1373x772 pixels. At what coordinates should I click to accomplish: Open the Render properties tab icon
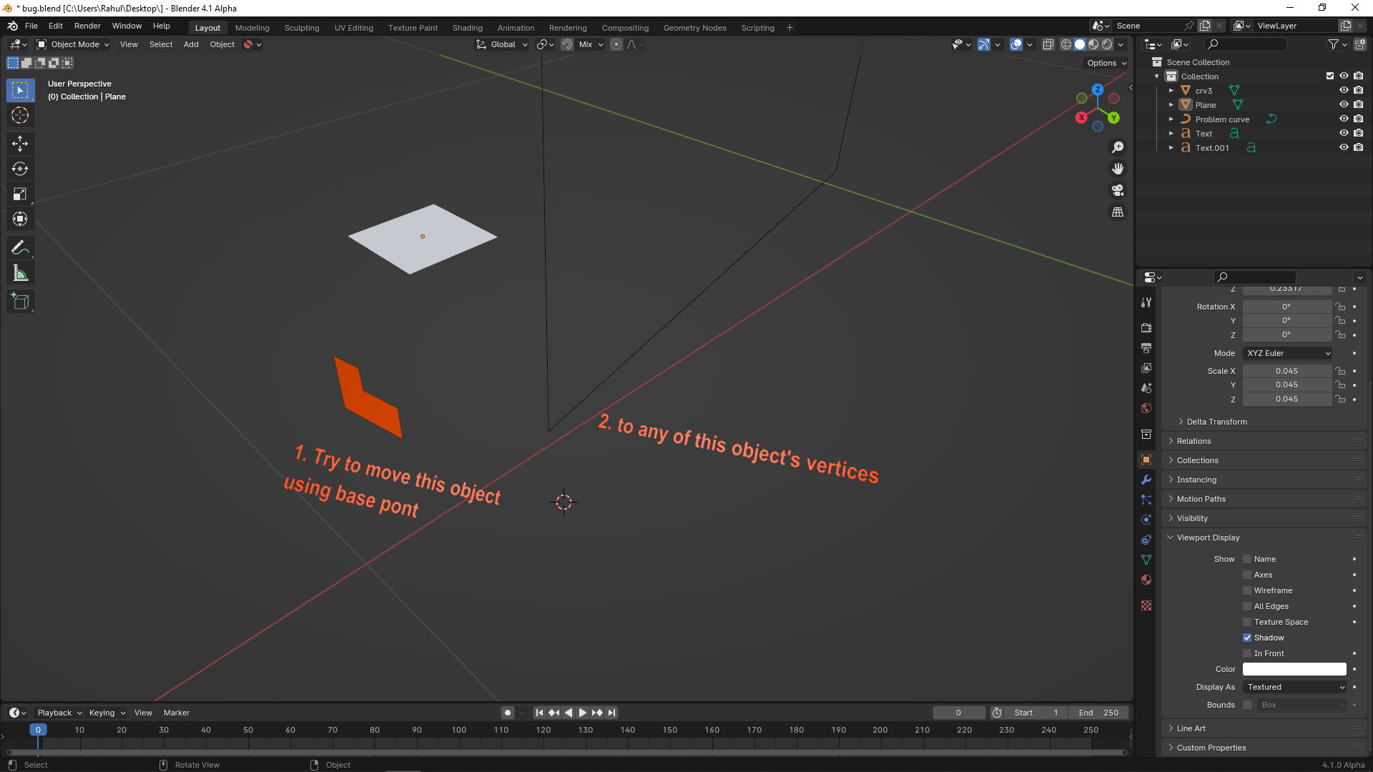1146,327
